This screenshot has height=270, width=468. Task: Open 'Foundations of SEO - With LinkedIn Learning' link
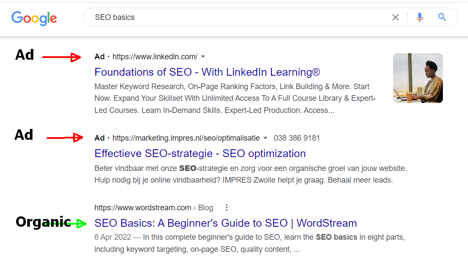207,72
